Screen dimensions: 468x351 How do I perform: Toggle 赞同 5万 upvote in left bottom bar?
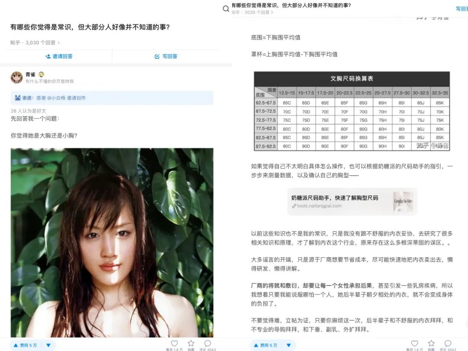coord(26,345)
